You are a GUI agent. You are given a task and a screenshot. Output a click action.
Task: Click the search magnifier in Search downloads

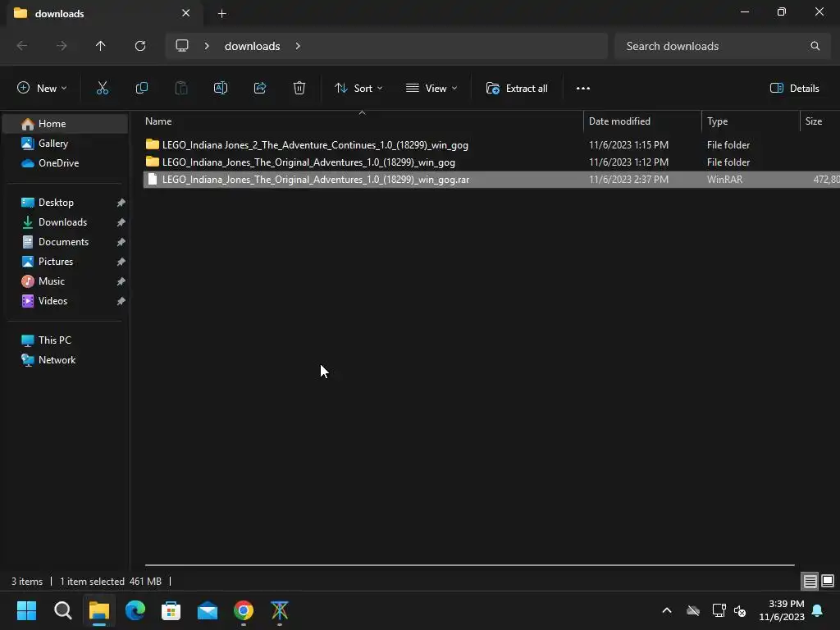815,46
